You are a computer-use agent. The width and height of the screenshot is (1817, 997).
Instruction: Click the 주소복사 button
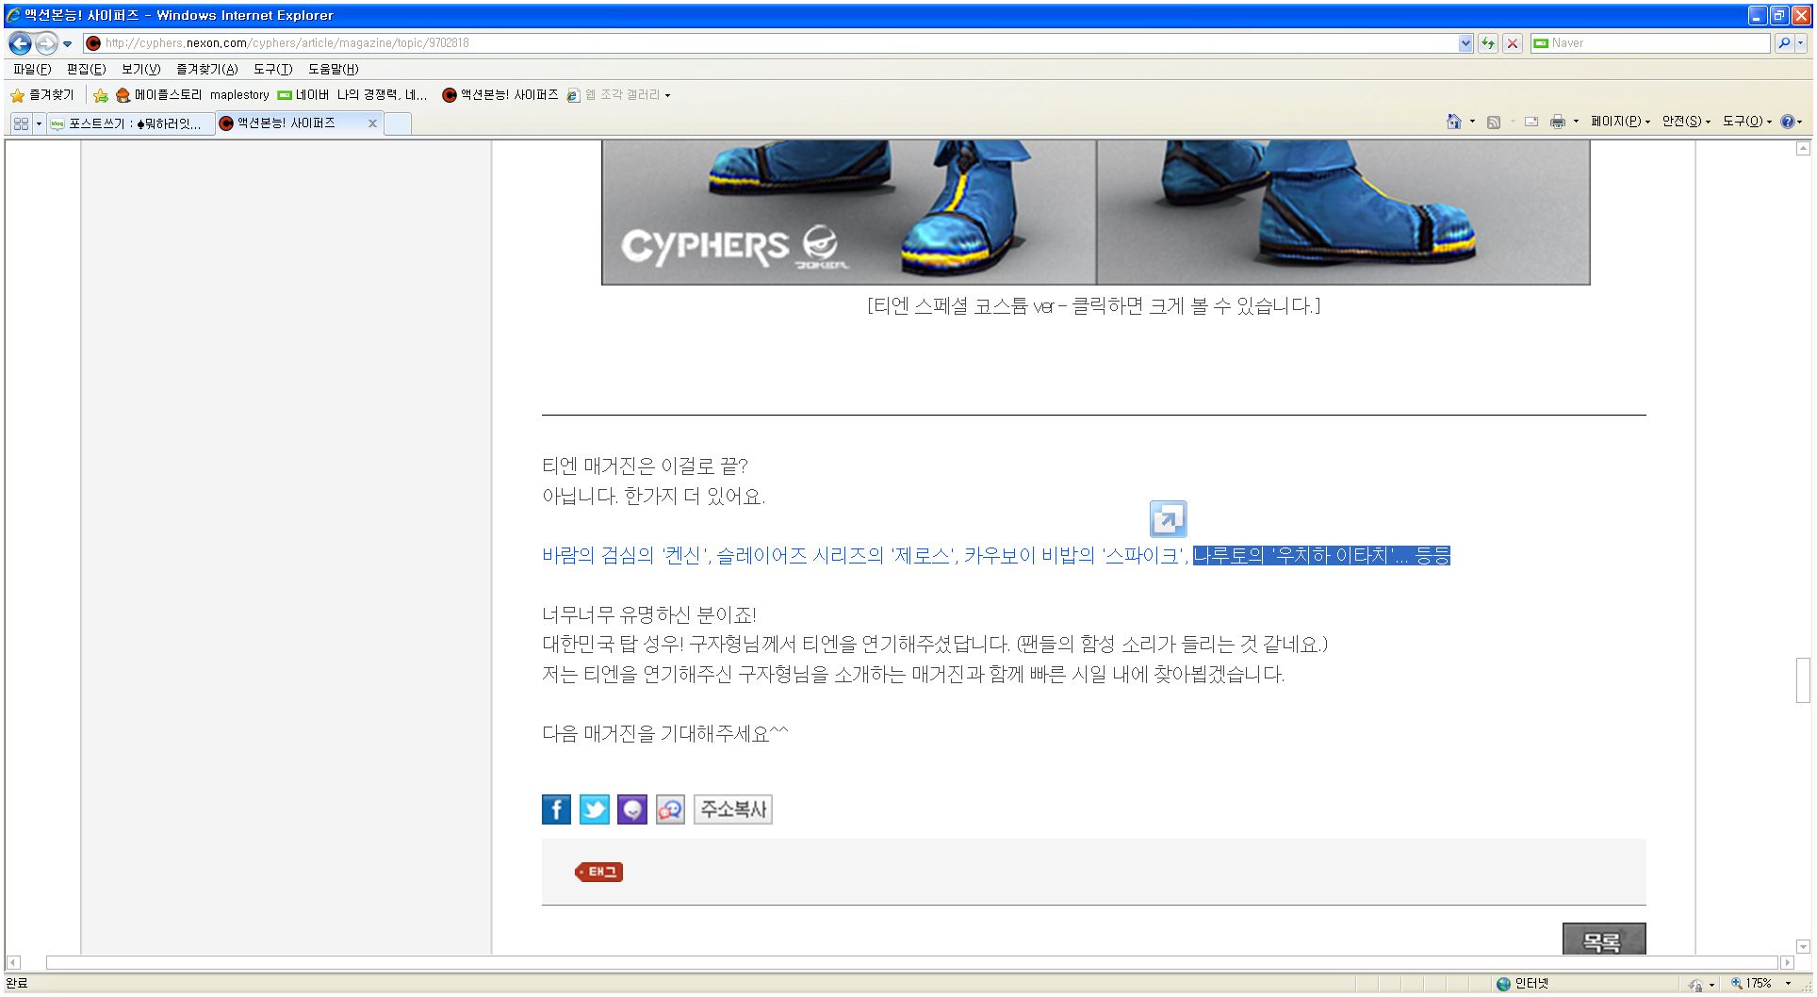(733, 809)
